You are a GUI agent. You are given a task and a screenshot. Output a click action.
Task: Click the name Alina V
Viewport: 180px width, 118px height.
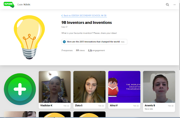tap(114, 105)
